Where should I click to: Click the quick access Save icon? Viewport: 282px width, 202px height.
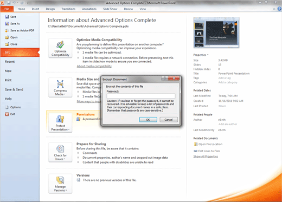[9, 3]
